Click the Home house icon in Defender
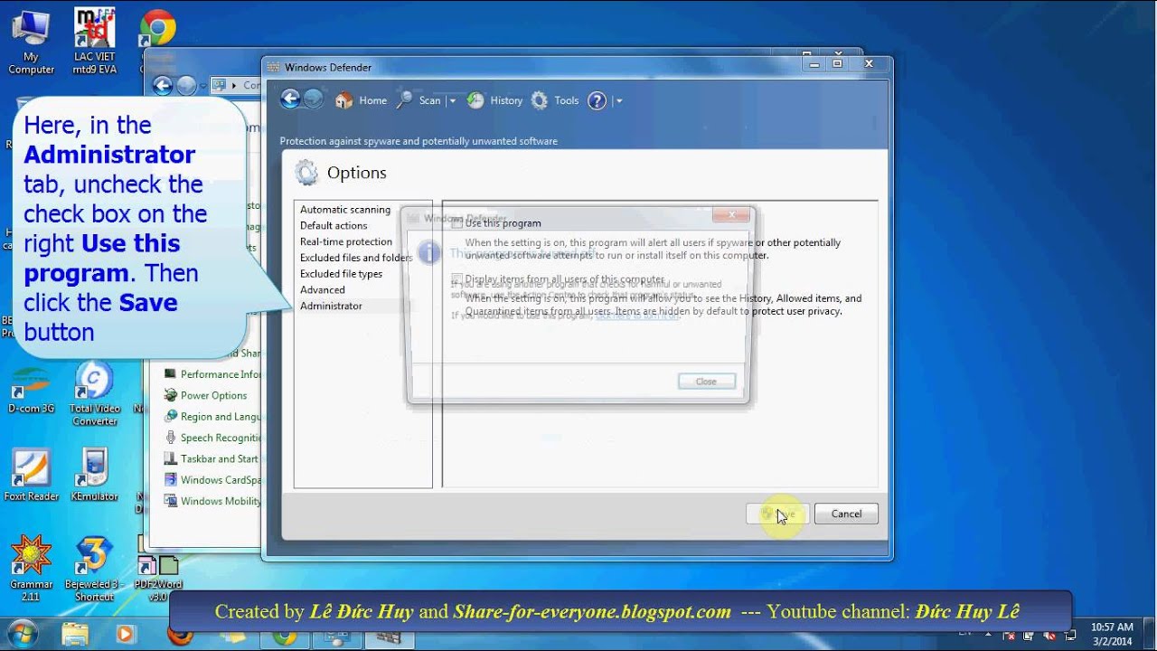The width and height of the screenshot is (1157, 651). pos(344,100)
